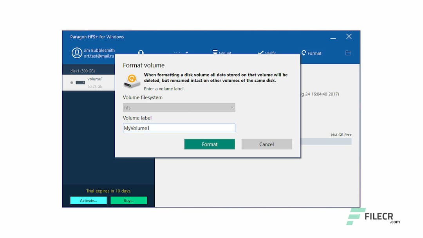Click the Jim Bubblesmith account avatar icon

click(x=77, y=53)
